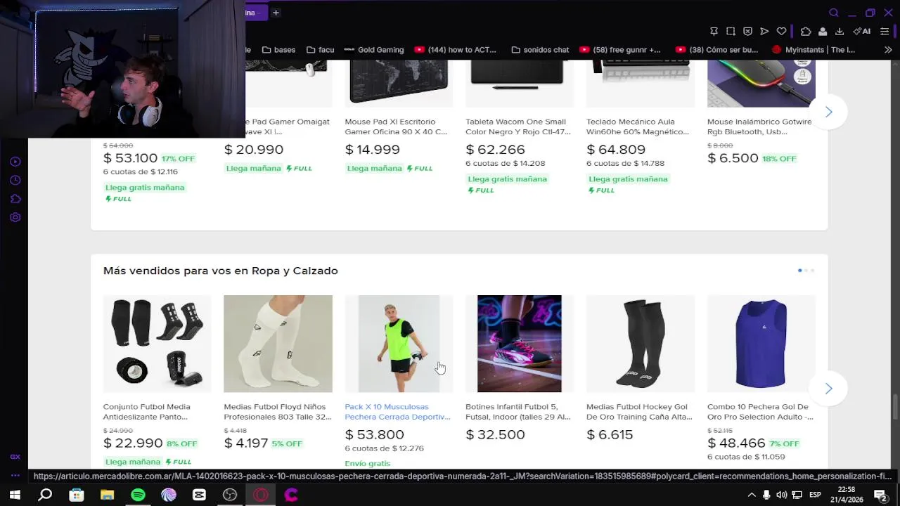Activate the snapshot capture icon in toolbar
Screen dimensions: 900x506
click(x=731, y=31)
